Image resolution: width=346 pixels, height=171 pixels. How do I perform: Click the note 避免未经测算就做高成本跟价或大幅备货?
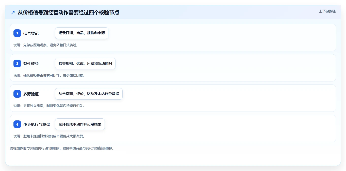[x=49, y=136]
